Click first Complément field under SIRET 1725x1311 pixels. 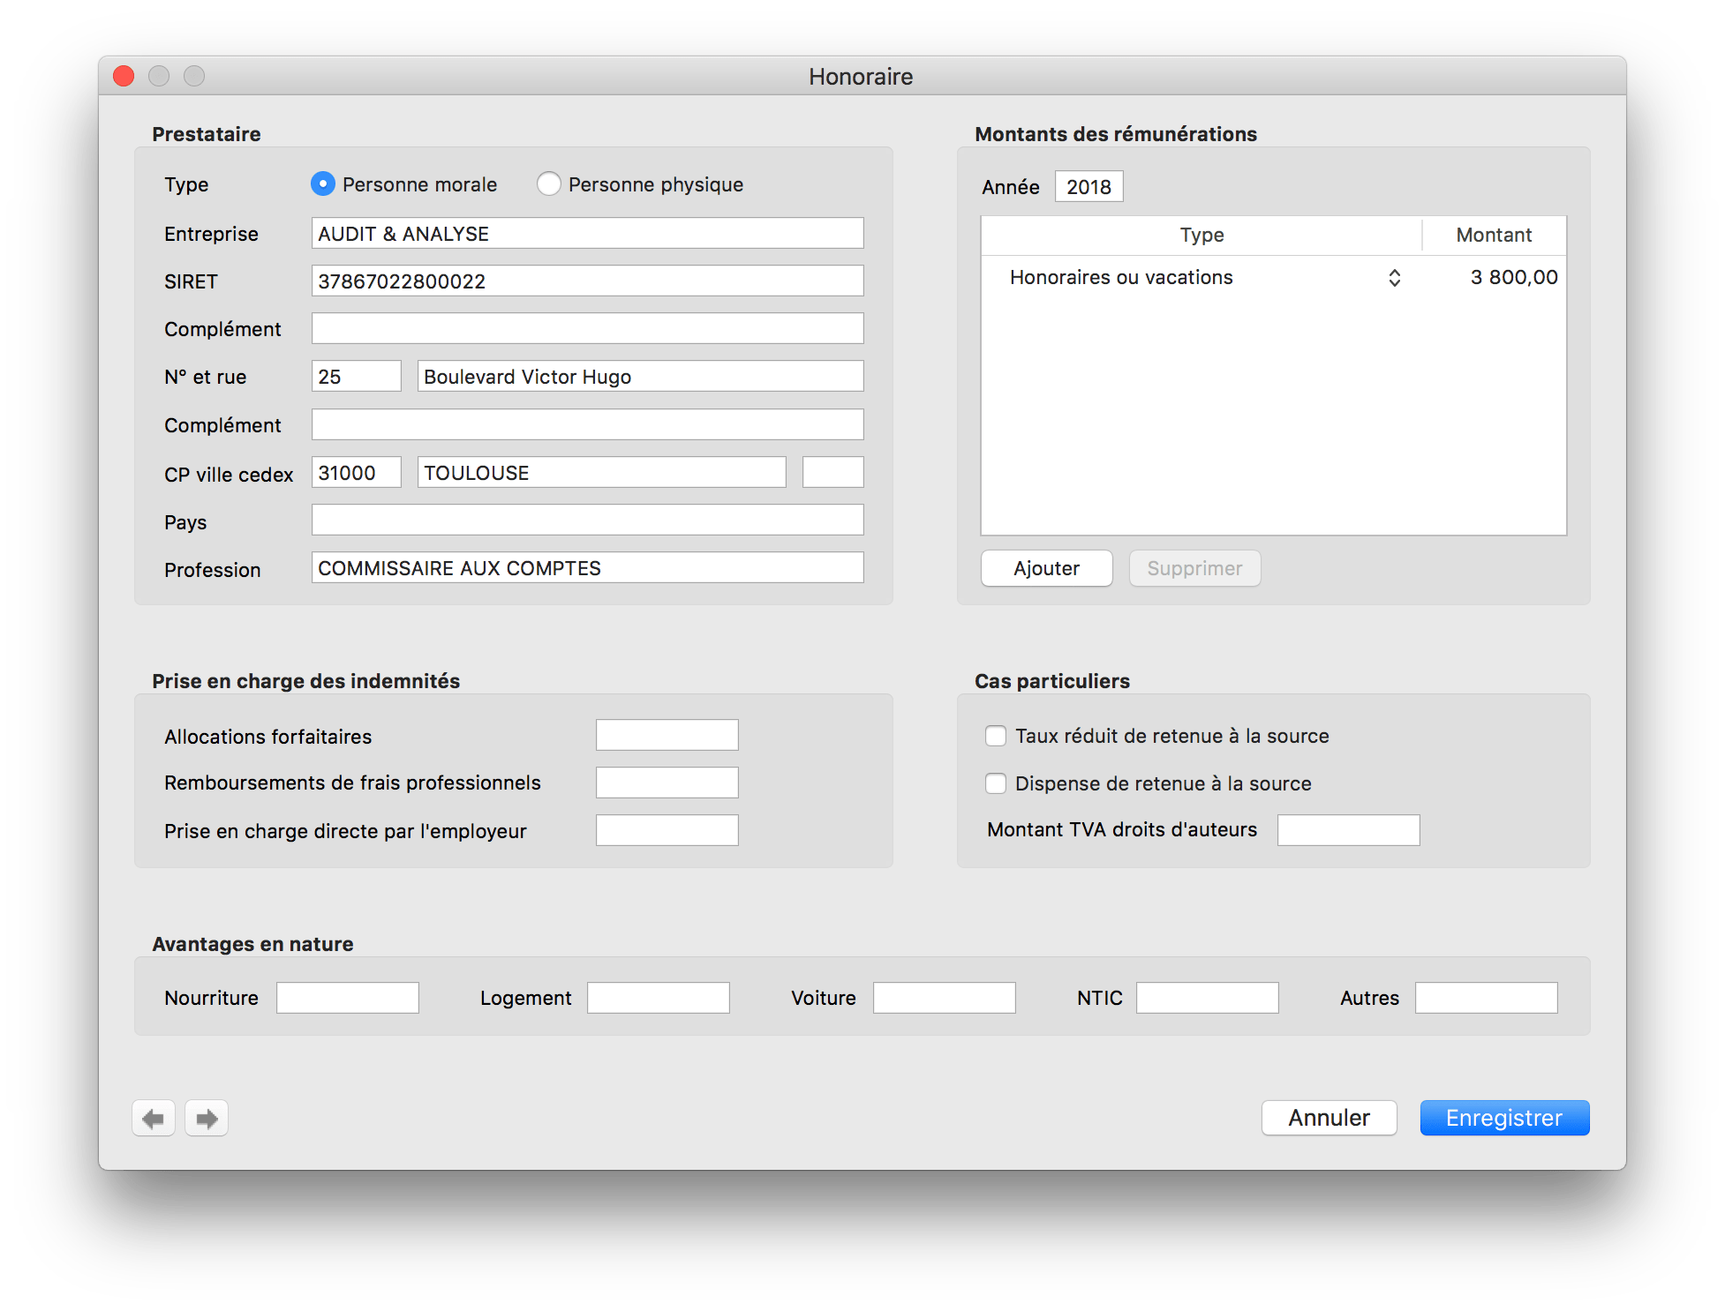tap(588, 328)
